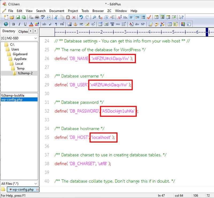
Task: Insert SP span tag from toolbar
Action: [143, 24]
